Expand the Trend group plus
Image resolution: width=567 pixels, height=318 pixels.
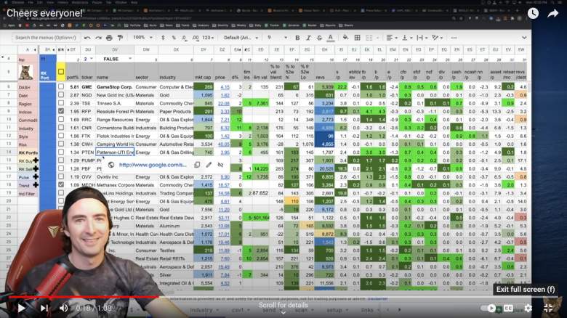click(x=36, y=186)
